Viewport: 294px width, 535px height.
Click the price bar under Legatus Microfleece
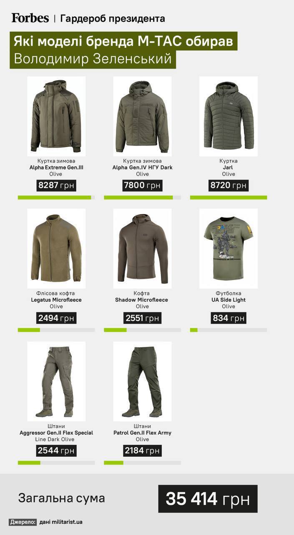(56, 330)
